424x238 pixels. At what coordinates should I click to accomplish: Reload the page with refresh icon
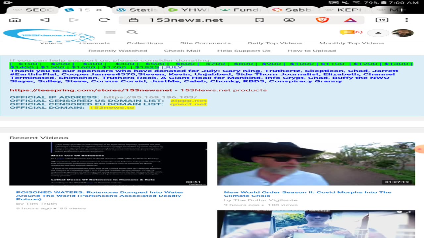[104, 20]
